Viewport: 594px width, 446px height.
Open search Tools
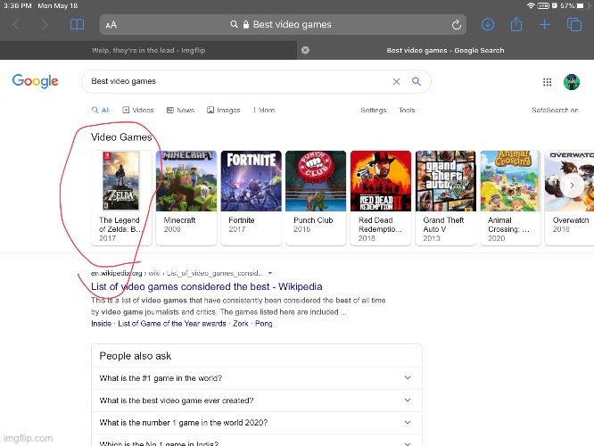coord(407,110)
